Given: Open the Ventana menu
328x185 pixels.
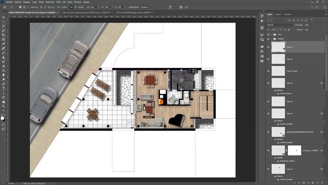Looking at the screenshot, I should coord(77,2).
